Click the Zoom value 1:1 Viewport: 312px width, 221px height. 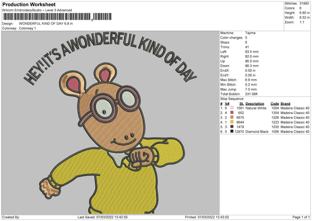pyautogui.click(x=302, y=22)
